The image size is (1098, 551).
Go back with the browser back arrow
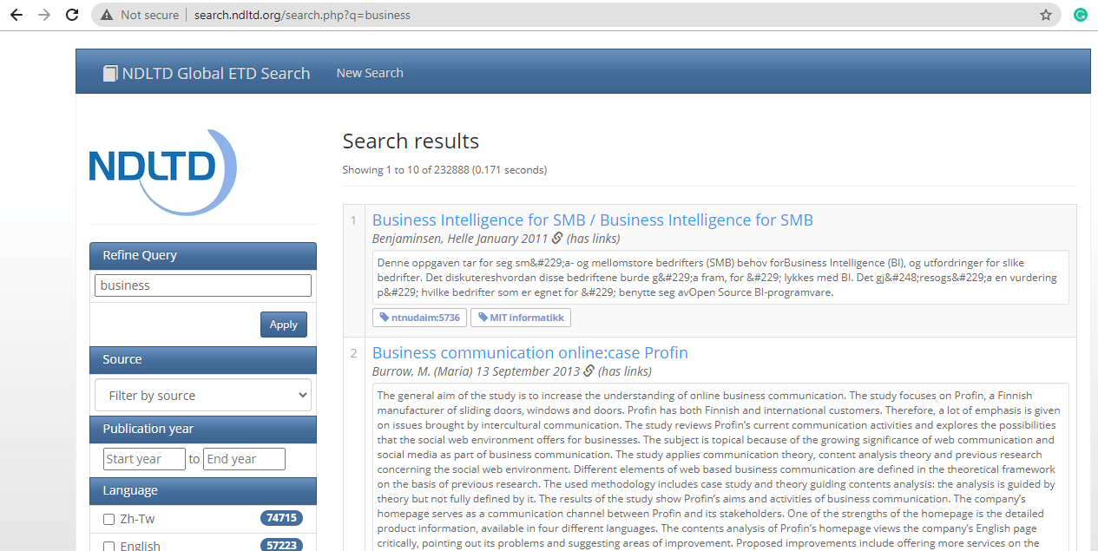pyautogui.click(x=16, y=15)
